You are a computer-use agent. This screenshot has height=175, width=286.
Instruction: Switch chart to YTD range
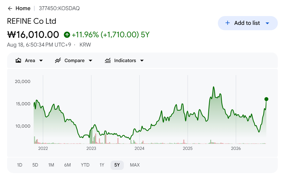point(85,165)
